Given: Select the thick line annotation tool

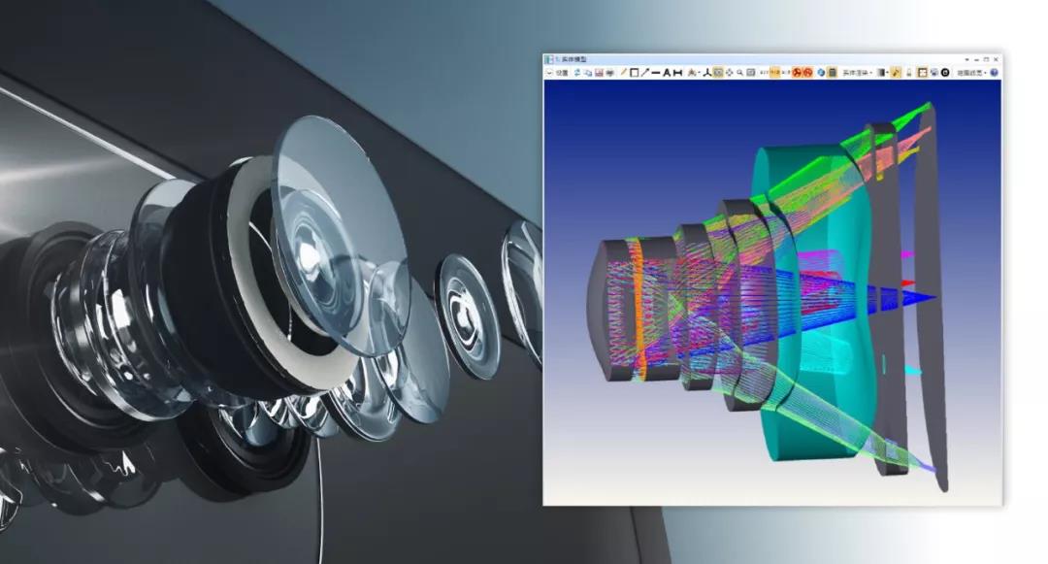Looking at the screenshot, I should coord(656,73).
